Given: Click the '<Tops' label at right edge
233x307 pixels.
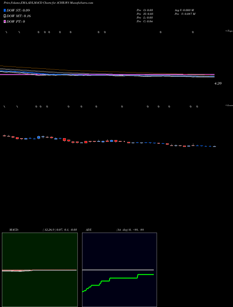Looking at the screenshot, I should 229,31.
